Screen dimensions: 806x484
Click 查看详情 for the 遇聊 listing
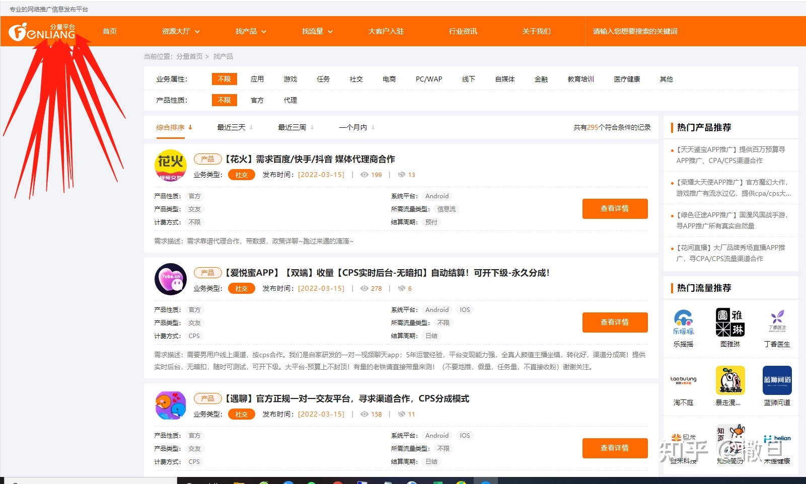point(615,448)
